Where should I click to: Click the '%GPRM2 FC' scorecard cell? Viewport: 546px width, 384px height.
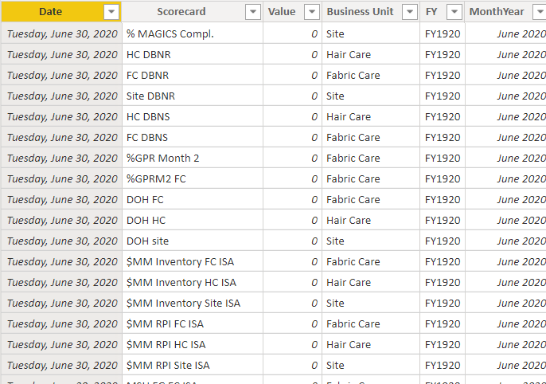(x=193, y=179)
